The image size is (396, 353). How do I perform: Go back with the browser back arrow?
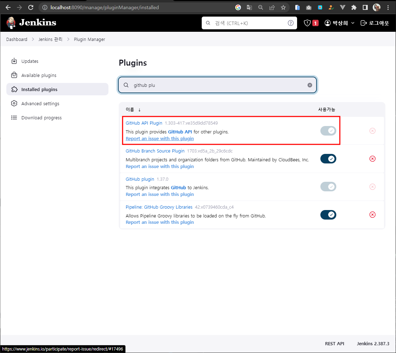[8, 7]
